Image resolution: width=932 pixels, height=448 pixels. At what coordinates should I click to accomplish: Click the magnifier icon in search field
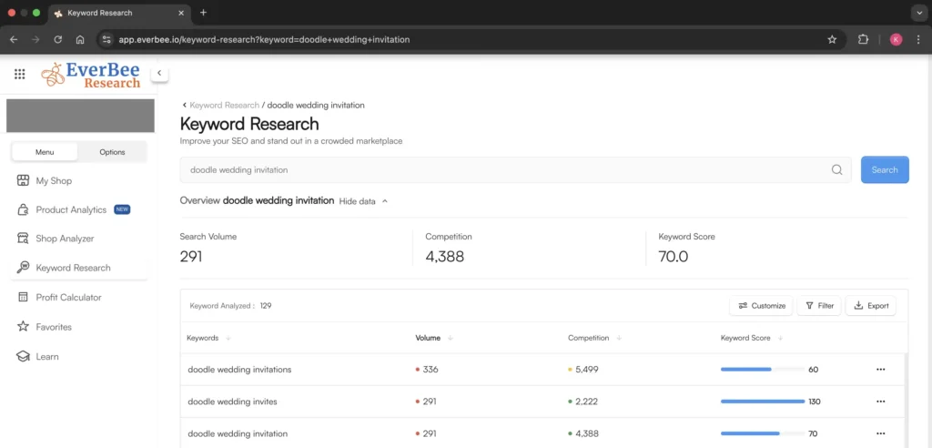click(x=837, y=169)
